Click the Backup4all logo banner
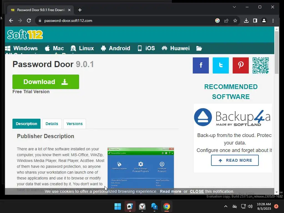 tap(233, 117)
